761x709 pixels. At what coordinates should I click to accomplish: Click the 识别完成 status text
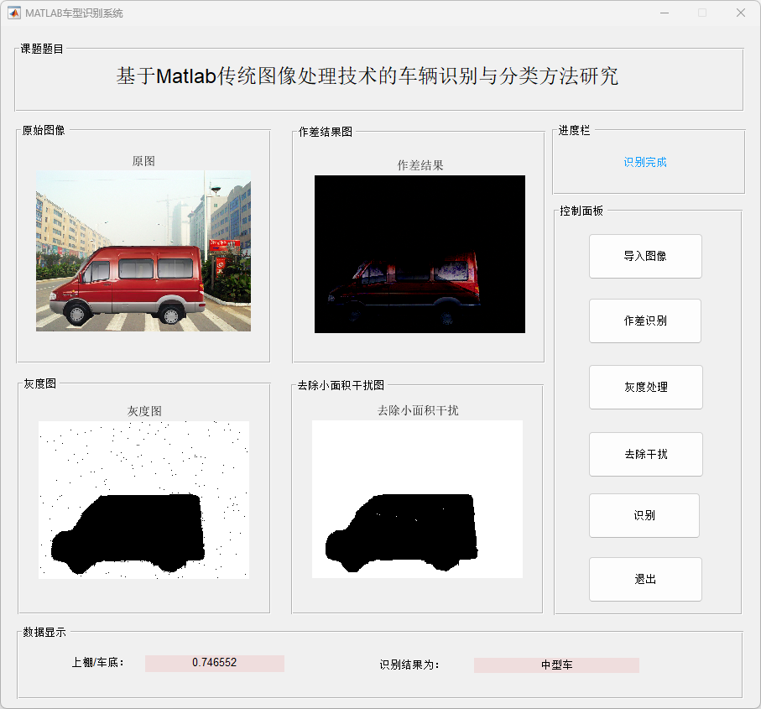tap(645, 162)
